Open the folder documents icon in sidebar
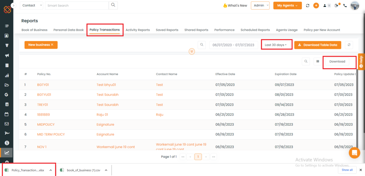Viewport: 365px width, 176px height. 7,85
